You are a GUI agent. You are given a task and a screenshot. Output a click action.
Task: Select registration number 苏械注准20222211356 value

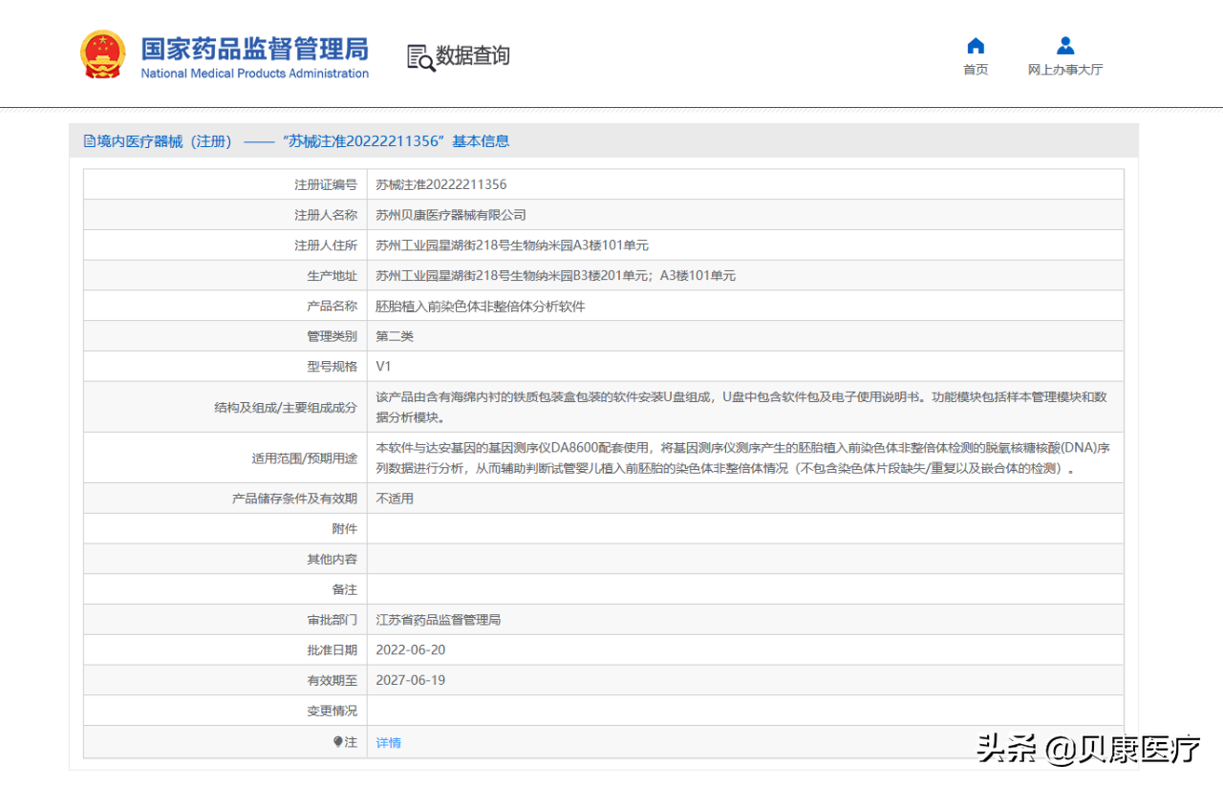pyautogui.click(x=441, y=184)
